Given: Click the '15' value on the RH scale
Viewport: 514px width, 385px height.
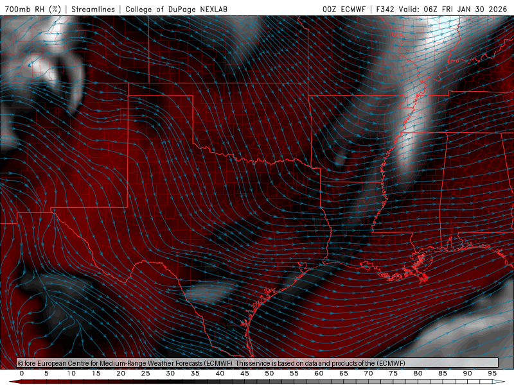Looking at the screenshot, I should point(96,373).
